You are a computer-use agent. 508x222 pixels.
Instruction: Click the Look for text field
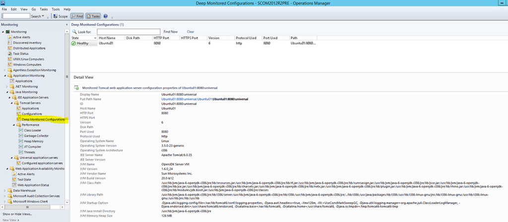click(128, 32)
